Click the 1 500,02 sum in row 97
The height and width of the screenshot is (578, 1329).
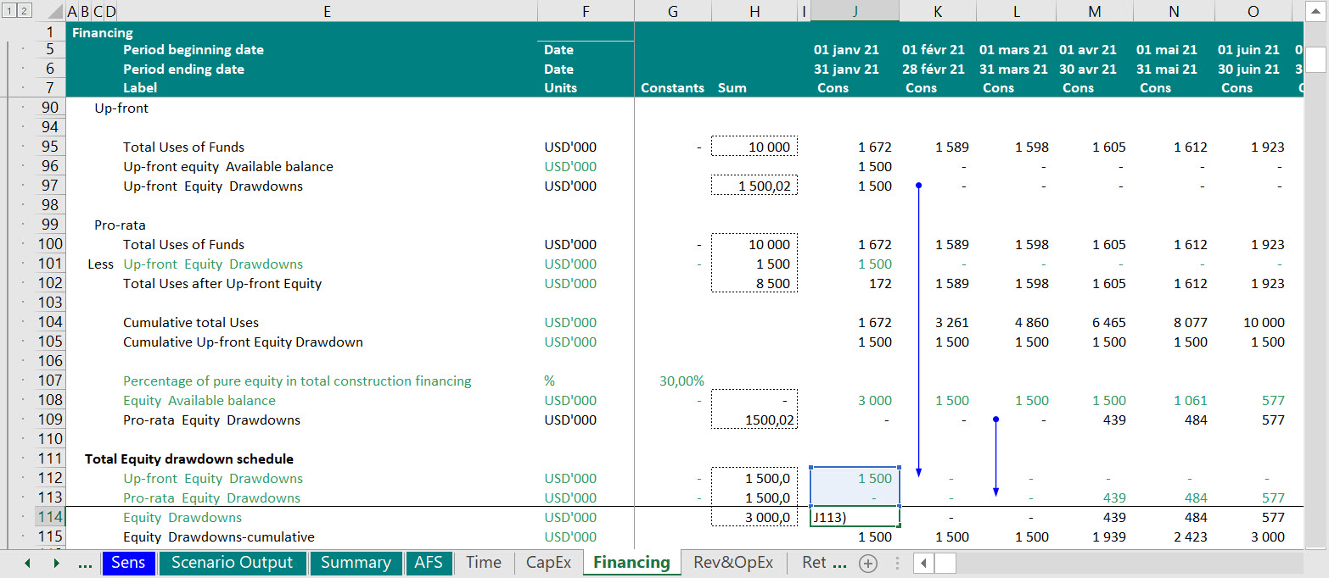click(754, 186)
